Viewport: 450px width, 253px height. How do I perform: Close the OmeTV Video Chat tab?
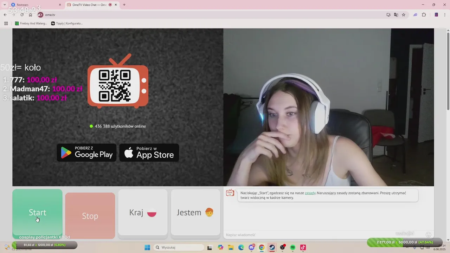pyautogui.click(x=116, y=5)
